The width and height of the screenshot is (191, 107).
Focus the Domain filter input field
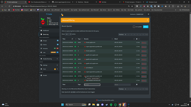[92, 85]
